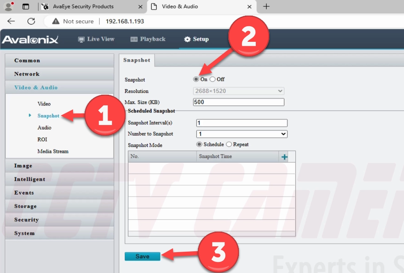Open a new browser tab

point(266,7)
